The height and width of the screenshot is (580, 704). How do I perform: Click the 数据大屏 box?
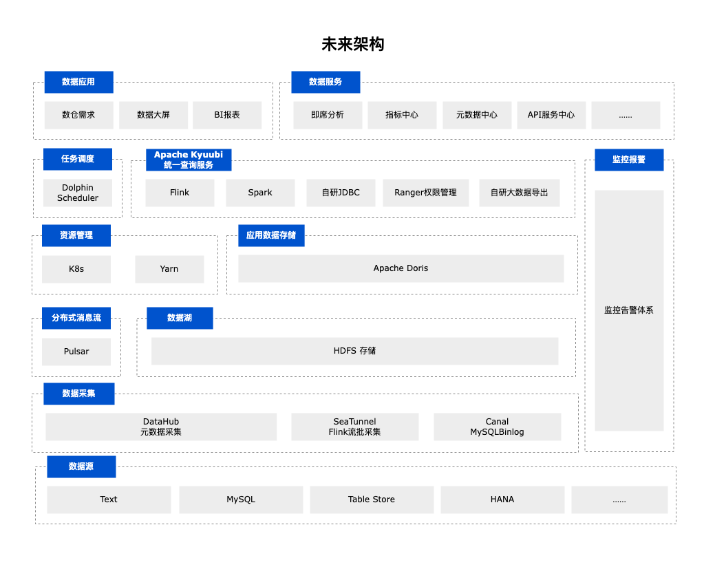(x=153, y=115)
